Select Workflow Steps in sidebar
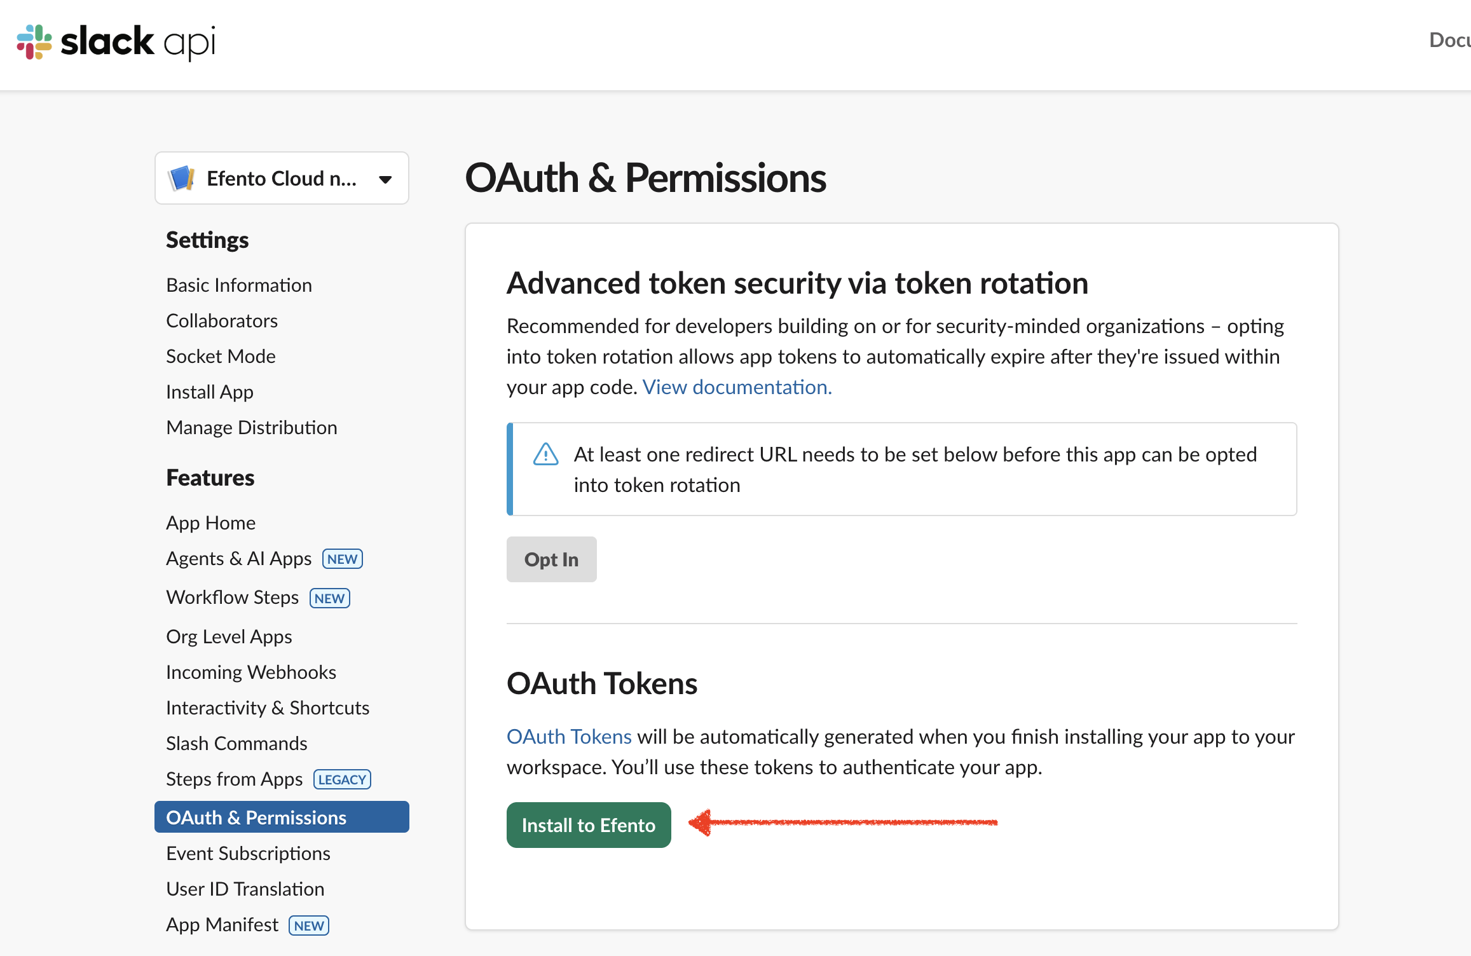 [233, 597]
